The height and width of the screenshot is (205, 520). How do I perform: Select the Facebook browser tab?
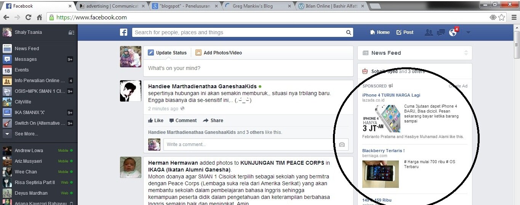39,6
